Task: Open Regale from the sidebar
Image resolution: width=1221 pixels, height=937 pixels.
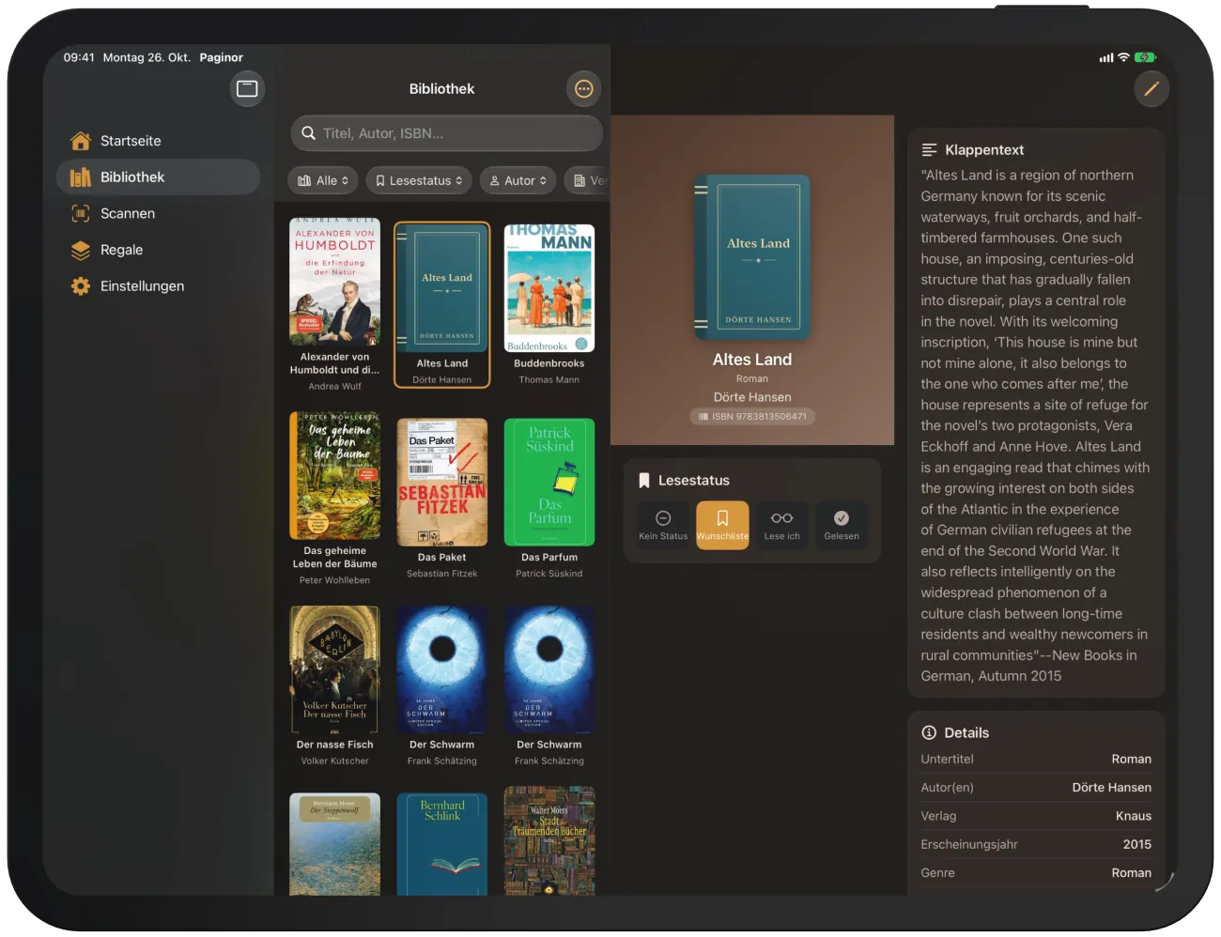Action: click(x=158, y=250)
